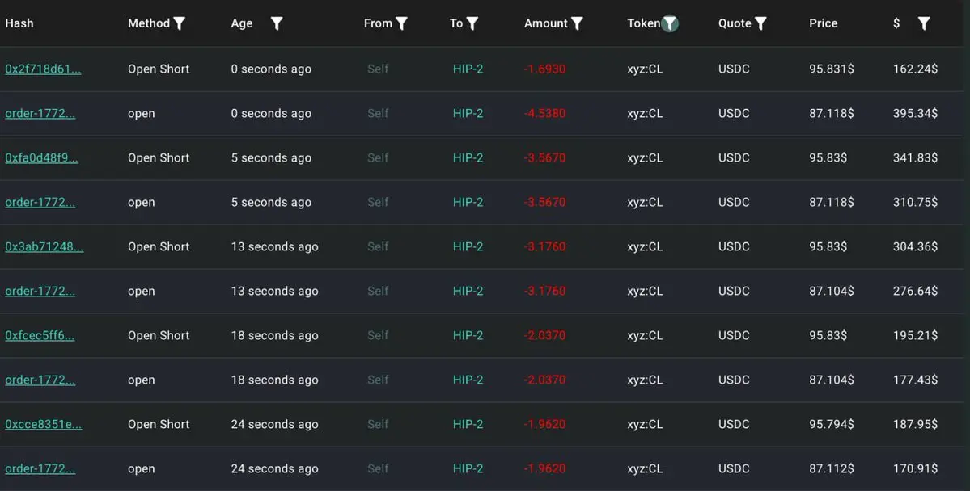Open the order-1772 link valued 177.43$

click(40, 380)
